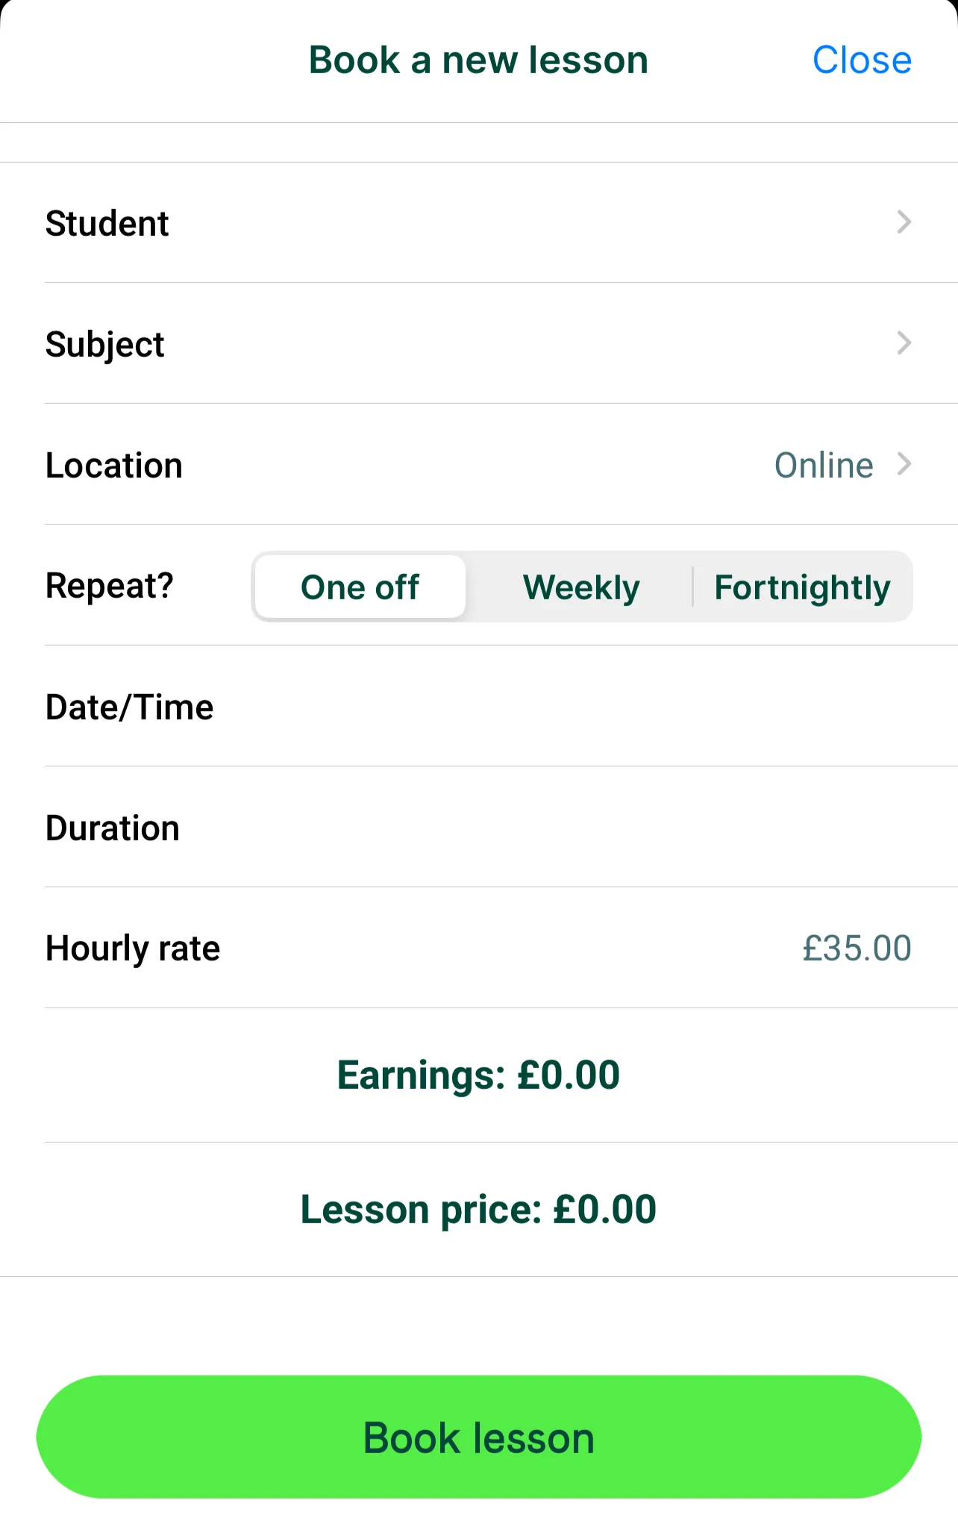Tap the Lesson price: £0.00 text

(478, 1209)
